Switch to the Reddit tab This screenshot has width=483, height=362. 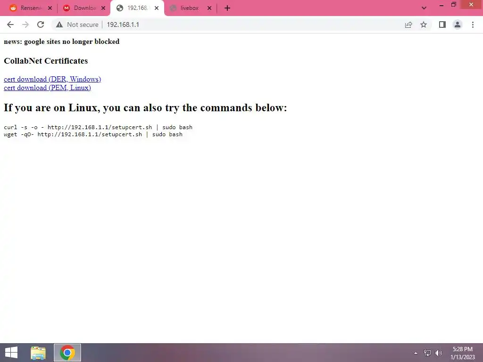31,8
